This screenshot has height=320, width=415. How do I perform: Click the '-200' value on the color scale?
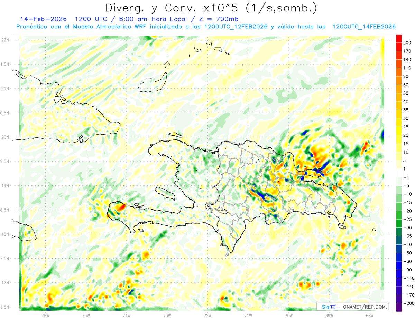point(409,303)
